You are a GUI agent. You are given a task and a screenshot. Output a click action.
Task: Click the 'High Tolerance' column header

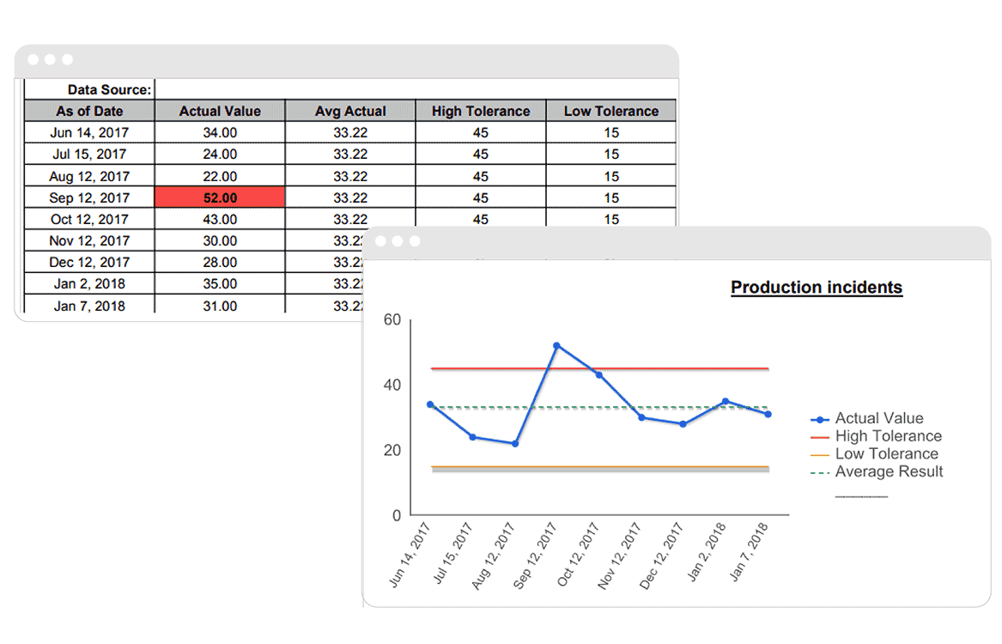click(481, 111)
